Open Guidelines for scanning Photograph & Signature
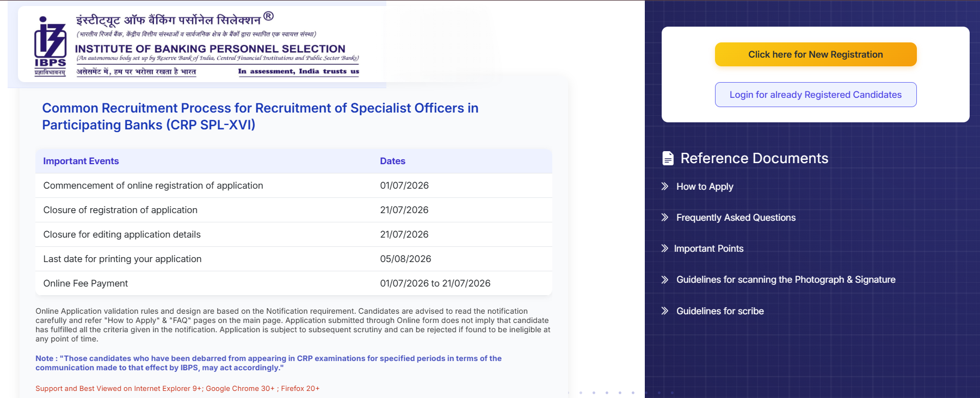The width and height of the screenshot is (980, 398). tap(786, 279)
